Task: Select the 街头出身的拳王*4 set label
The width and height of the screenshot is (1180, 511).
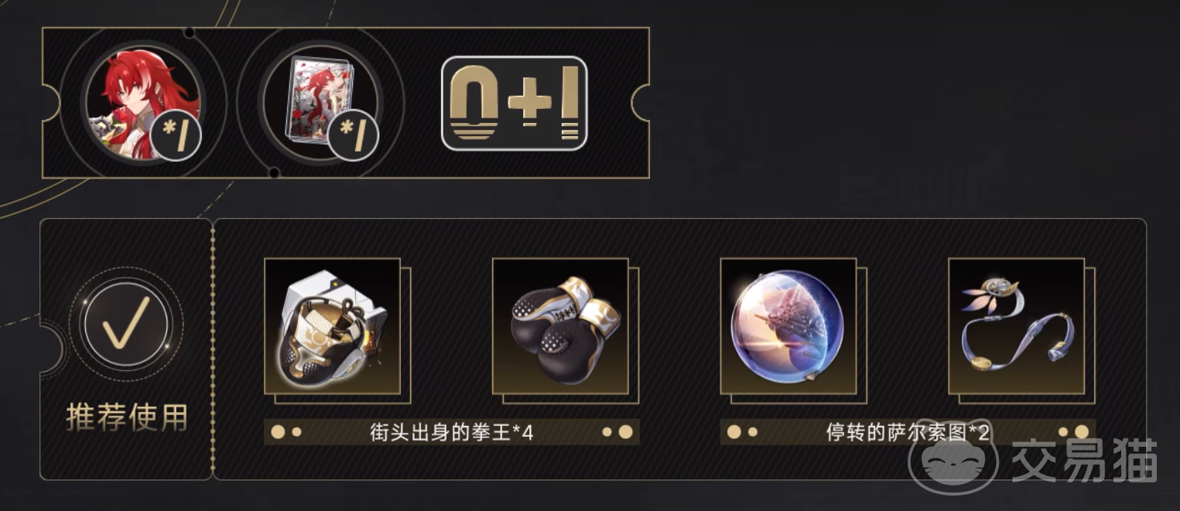Action: [x=452, y=432]
